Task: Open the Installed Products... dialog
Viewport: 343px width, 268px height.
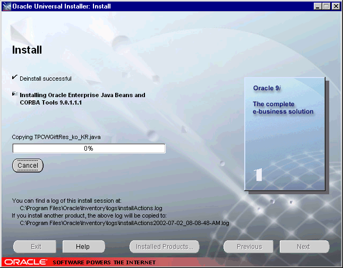Action: coord(165,247)
